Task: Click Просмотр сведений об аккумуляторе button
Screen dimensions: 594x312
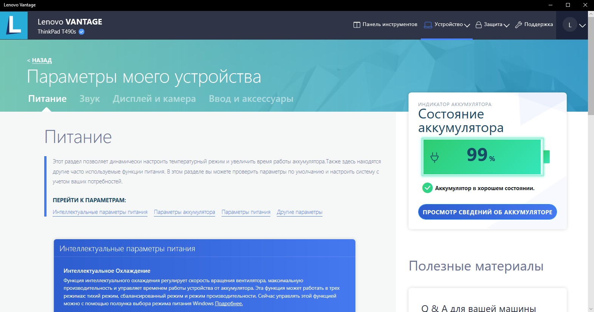Action: 487,212
